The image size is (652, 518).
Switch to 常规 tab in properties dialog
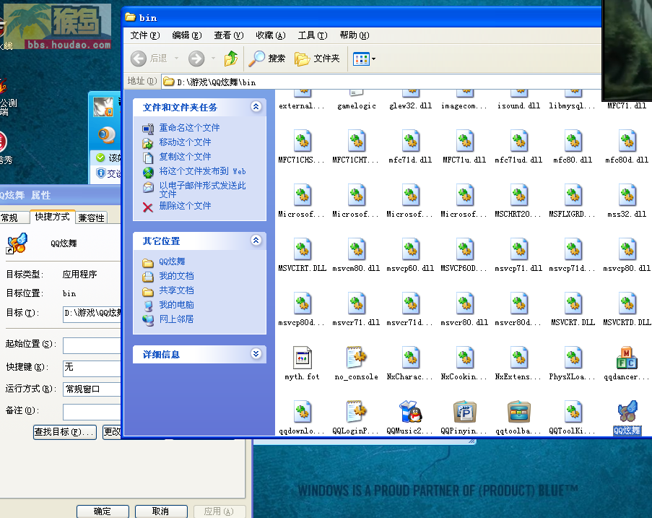(x=14, y=218)
